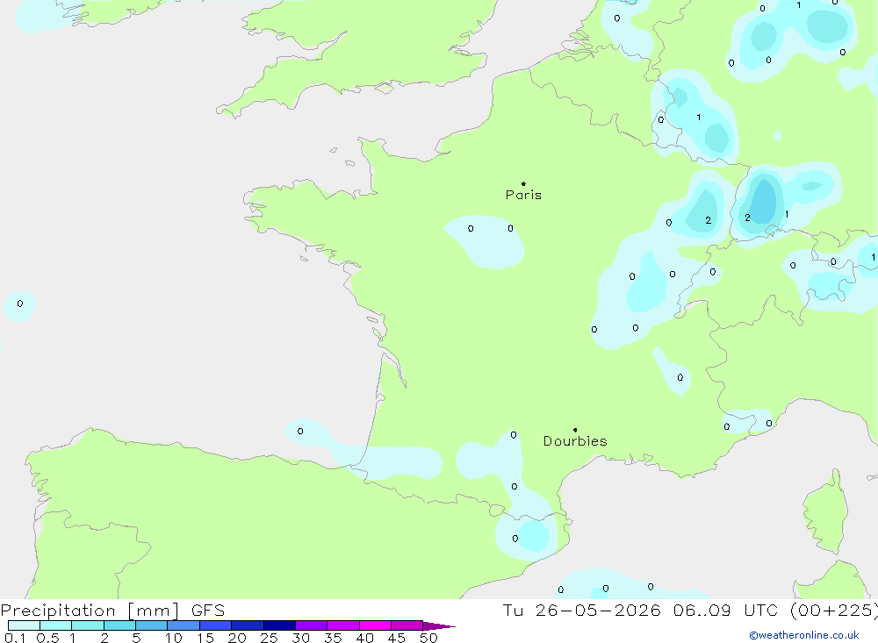Viewport: 878px width, 643px height.
Task: Click the isolated Atlantic precipitation blob west of France
Action: pyautogui.click(x=19, y=305)
